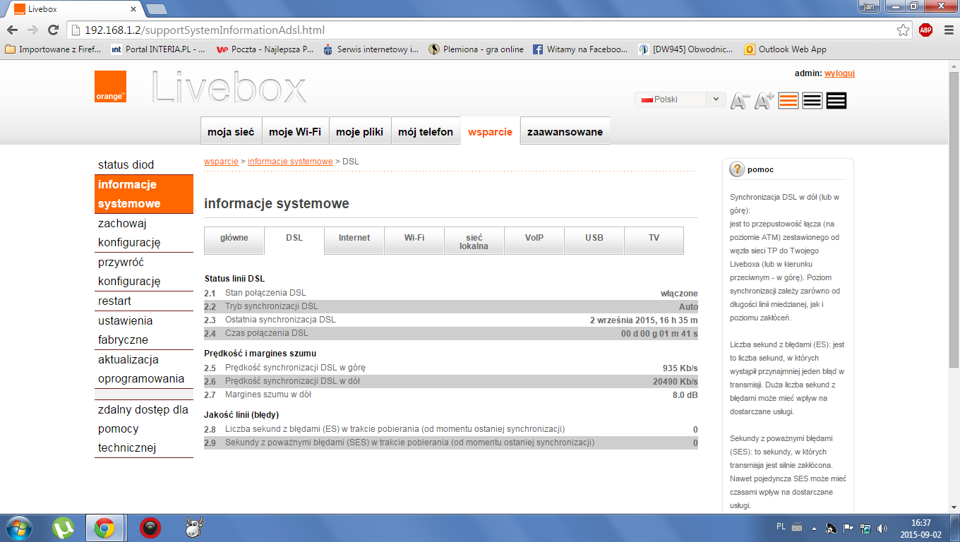Screen dimensions: 960x542
Task: Open the Polski language dropdown
Action: 679,100
